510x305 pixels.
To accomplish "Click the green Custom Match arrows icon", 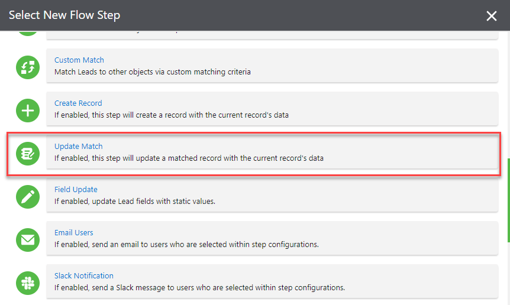I will pos(28,67).
